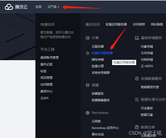Open 轻量应用服务器 from recent visits
The image size is (166, 138).
click(x=116, y=24)
